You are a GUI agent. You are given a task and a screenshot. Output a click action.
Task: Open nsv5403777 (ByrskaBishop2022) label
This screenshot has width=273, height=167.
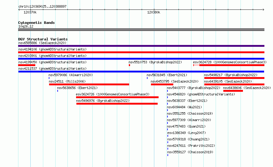coord(194,88)
